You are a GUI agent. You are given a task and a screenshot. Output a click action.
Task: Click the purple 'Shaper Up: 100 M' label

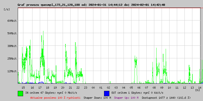126,98
